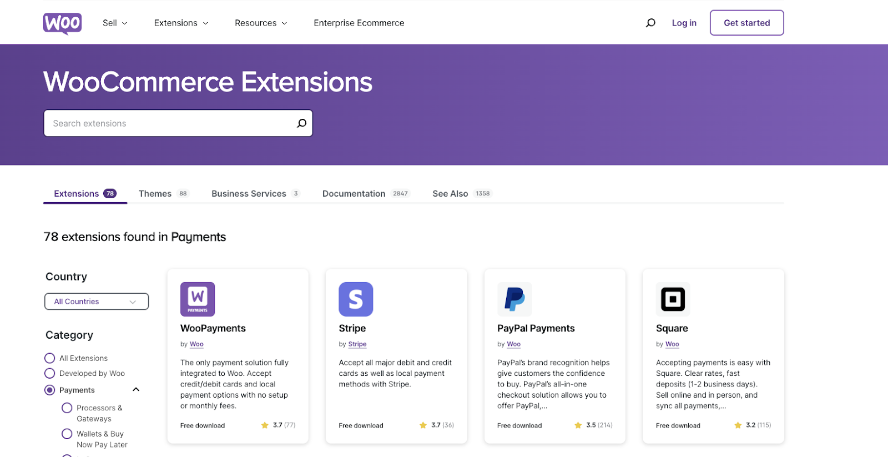This screenshot has height=457, width=888.
Task: Click the search extensions magnifier icon
Action: click(301, 123)
